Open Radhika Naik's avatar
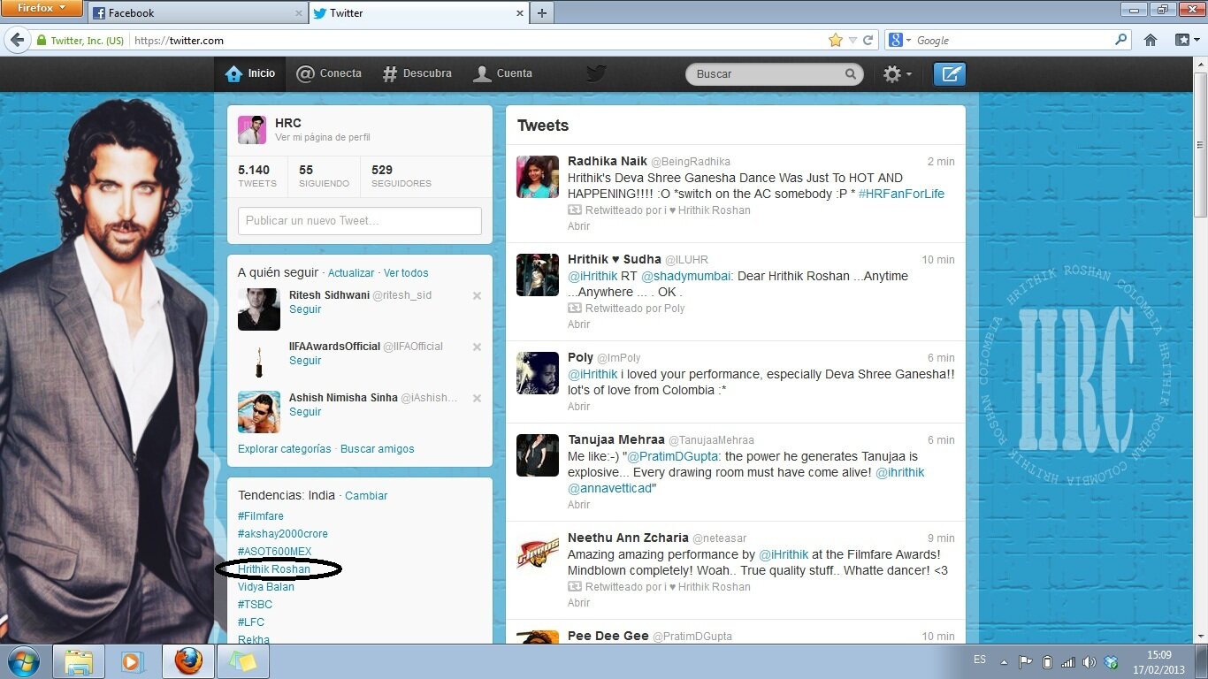 pyautogui.click(x=538, y=177)
